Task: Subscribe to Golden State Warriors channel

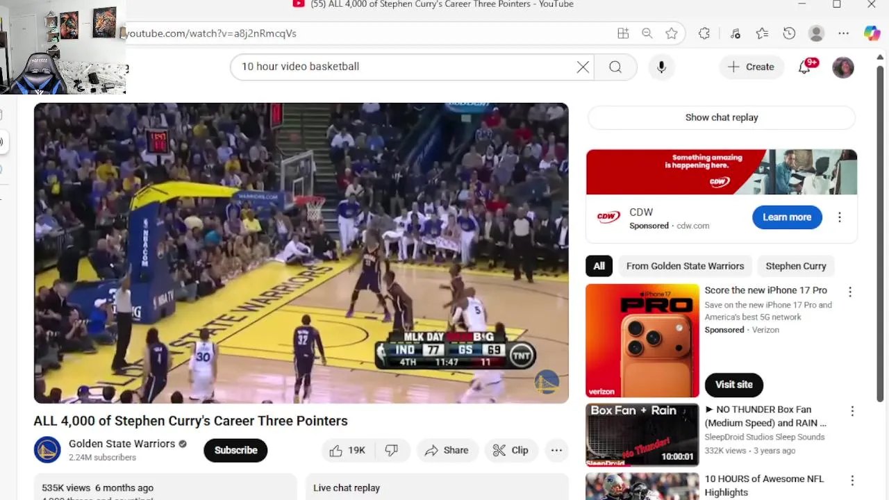Action: (235, 450)
